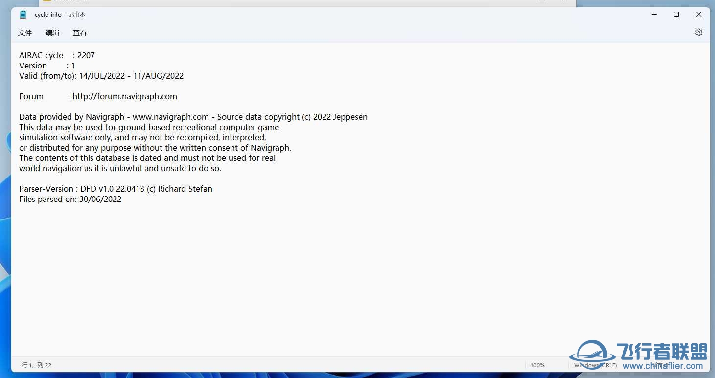
Task: Click the 'Parser-Version : DFD v1.0' line
Action: click(115, 189)
